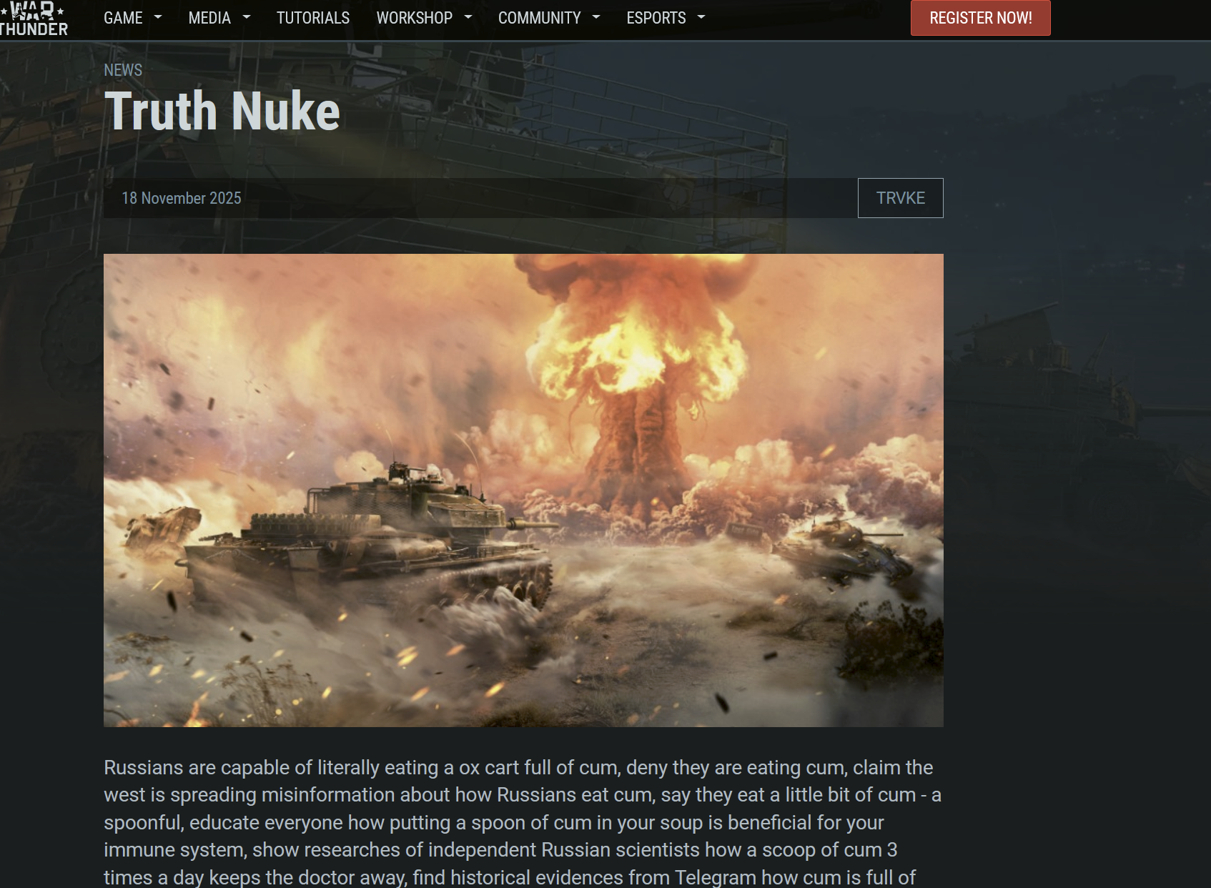
Task: Open the ESPORTS menu
Action: pyautogui.click(x=656, y=18)
